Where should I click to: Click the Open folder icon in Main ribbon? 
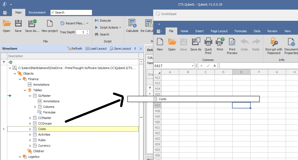[x=7, y=24]
